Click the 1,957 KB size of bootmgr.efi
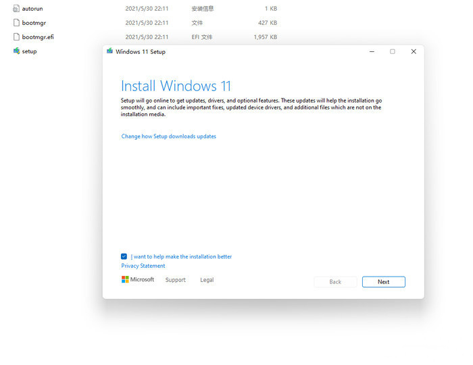 click(x=265, y=37)
